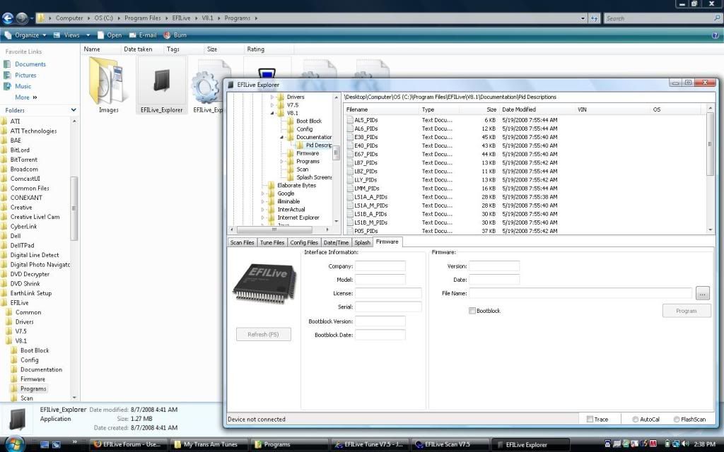Go back in the Programs folder window
The image size is (724, 452).
click(x=7, y=18)
